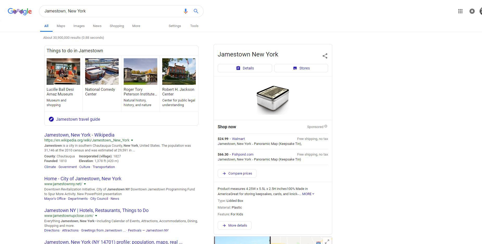Open the jamestownupclose.com URL dropdown arrow
Screen dimensions: 482x244
[x=96, y=216]
